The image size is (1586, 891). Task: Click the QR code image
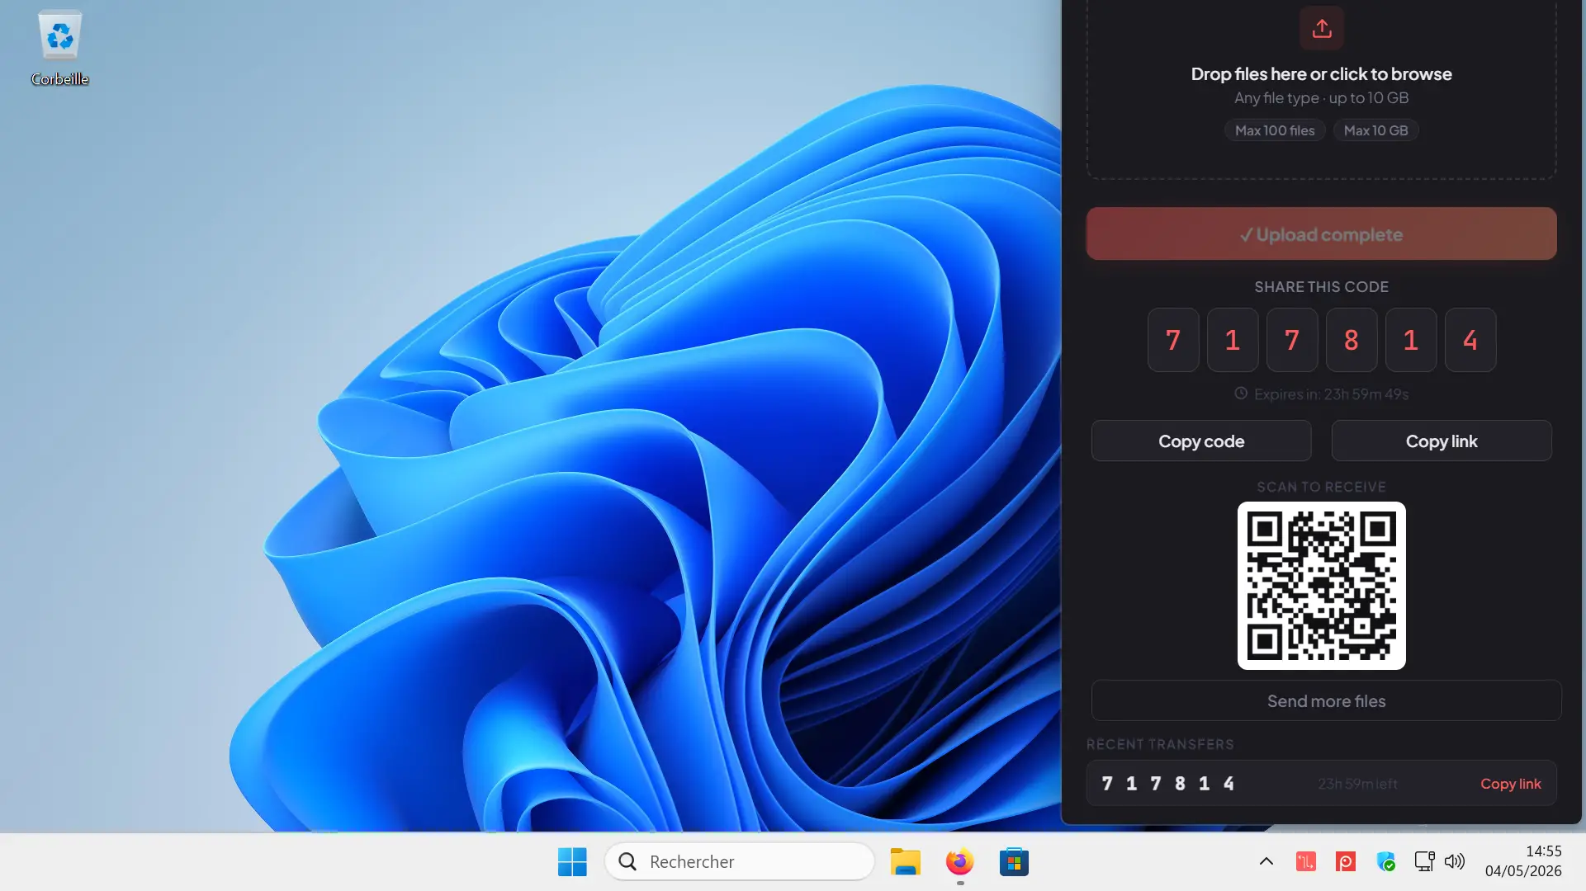click(1321, 586)
